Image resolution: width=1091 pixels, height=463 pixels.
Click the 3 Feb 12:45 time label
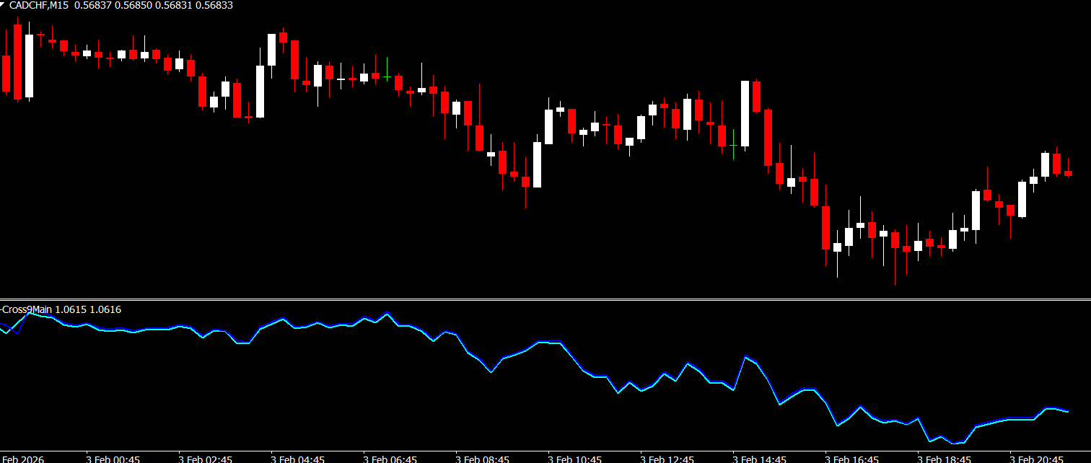666,459
